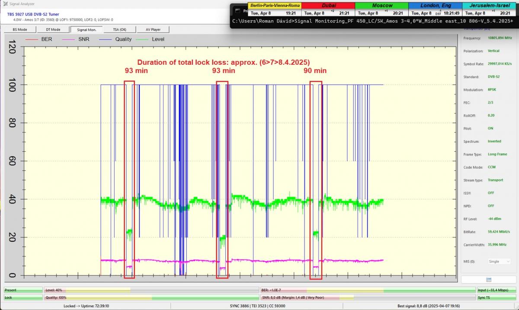Open the TSA (OK) tab
Screen dimensions: 519x310
point(119,30)
